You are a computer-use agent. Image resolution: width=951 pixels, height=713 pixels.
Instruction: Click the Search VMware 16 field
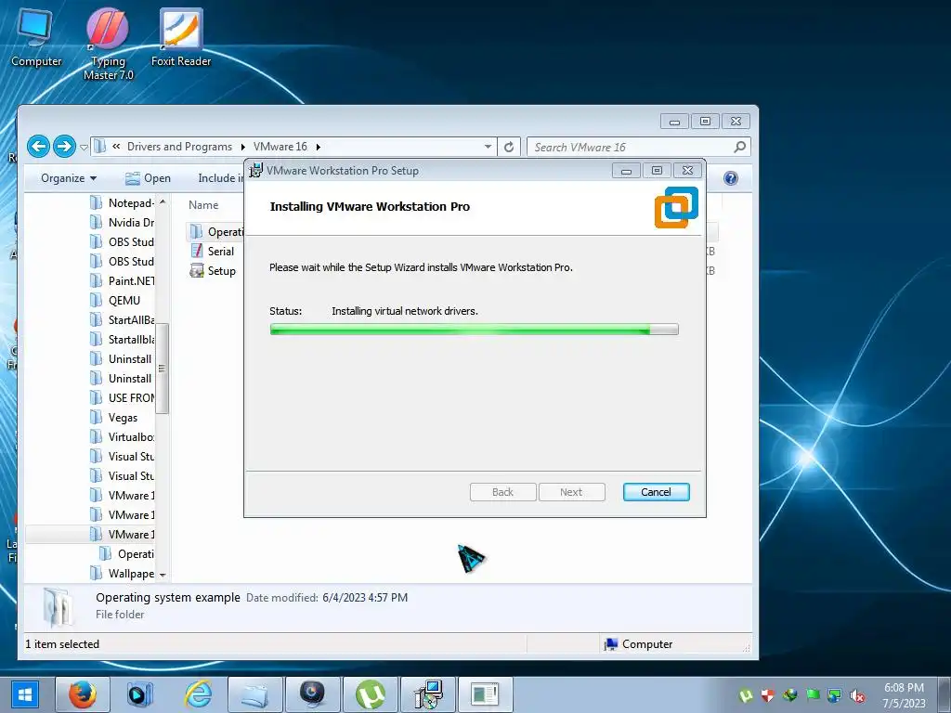coord(639,147)
